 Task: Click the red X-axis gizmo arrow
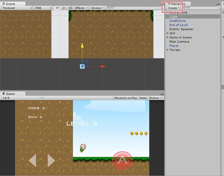103,66
